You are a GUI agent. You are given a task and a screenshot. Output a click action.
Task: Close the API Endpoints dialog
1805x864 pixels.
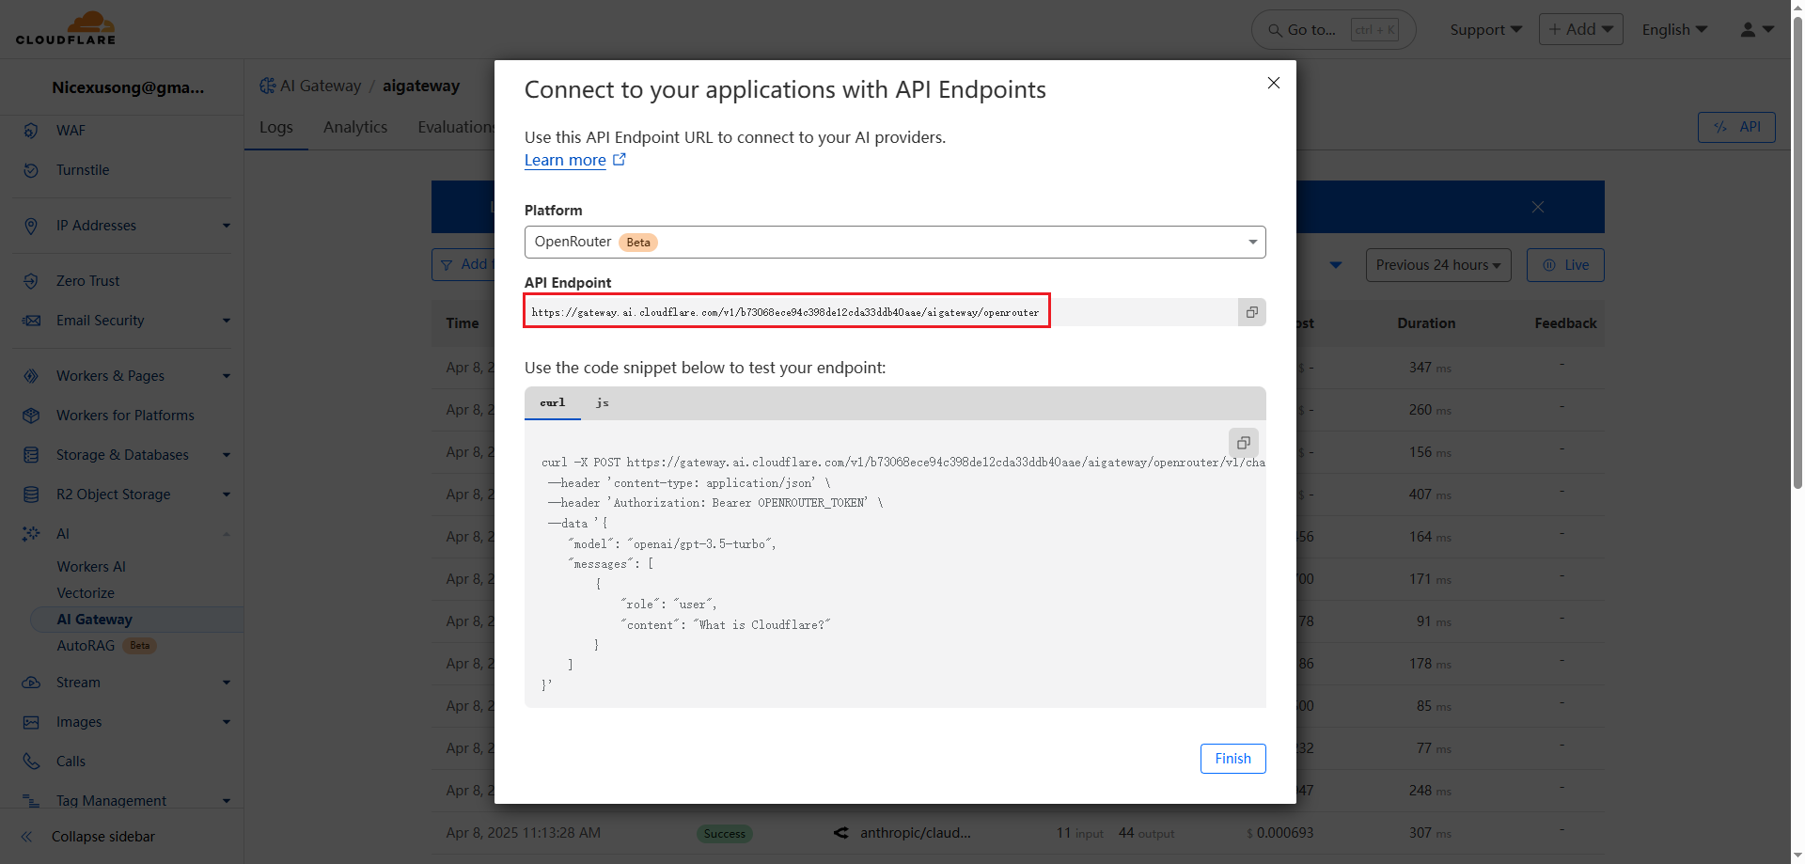coord(1273,84)
